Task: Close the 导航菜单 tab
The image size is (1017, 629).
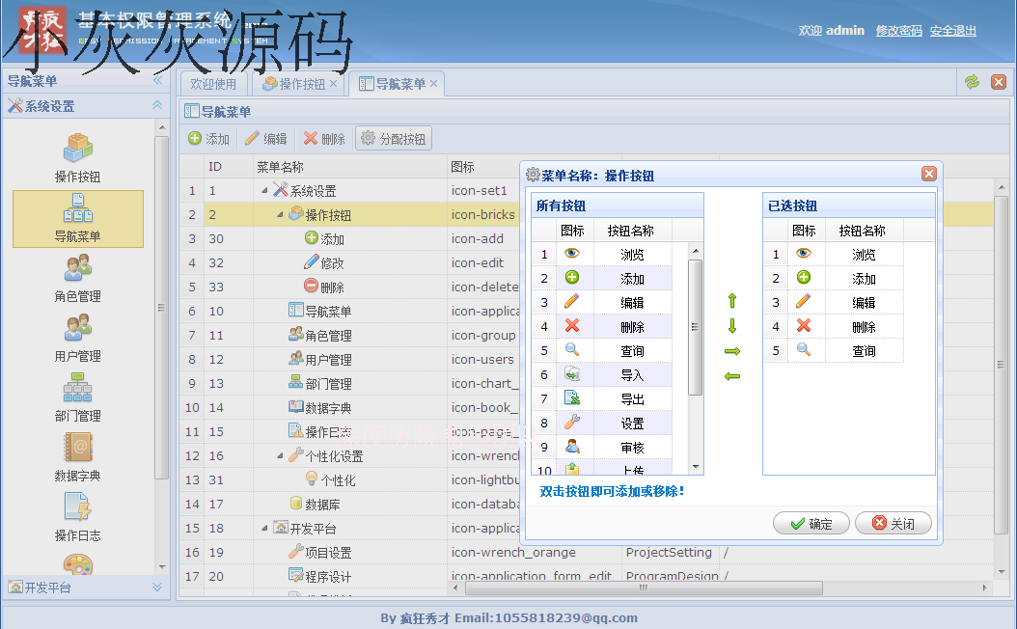Action: [433, 84]
